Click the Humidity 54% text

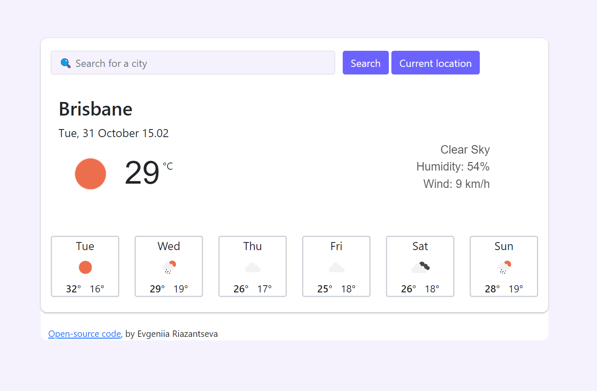[x=453, y=166]
